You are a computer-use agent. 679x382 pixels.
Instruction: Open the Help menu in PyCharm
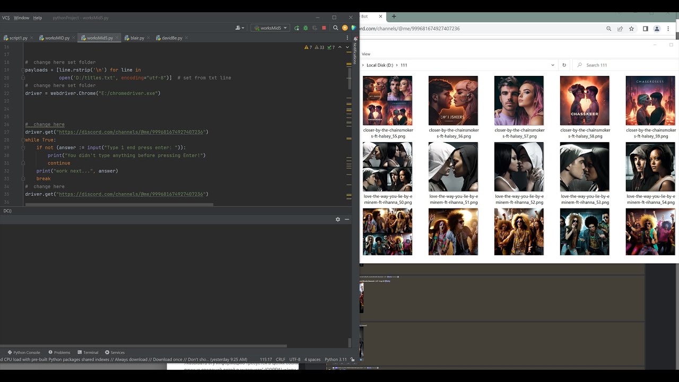click(38, 18)
